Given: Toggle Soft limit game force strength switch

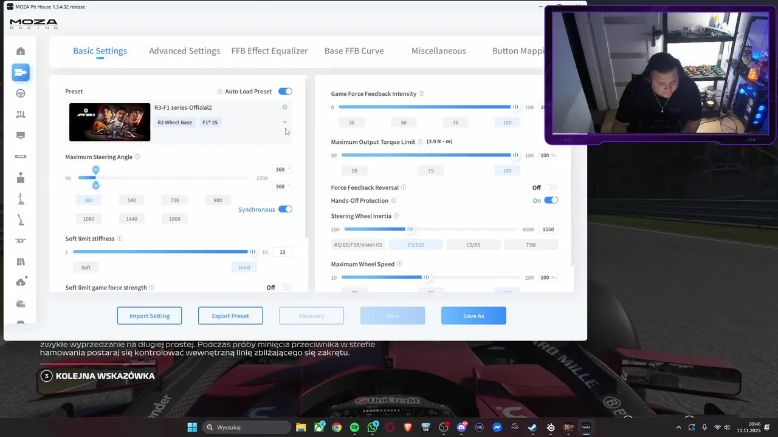Looking at the screenshot, I should (x=285, y=288).
